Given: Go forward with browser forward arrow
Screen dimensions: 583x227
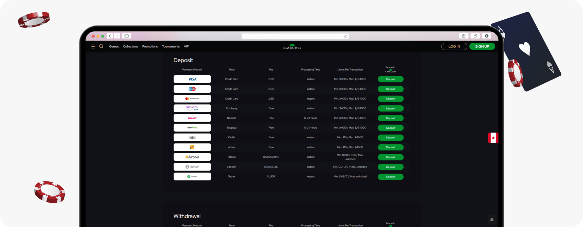Looking at the screenshot, I should (117, 36).
